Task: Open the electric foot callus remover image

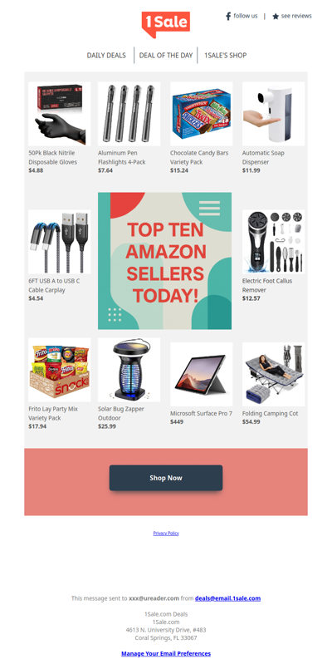Action: [x=274, y=242]
